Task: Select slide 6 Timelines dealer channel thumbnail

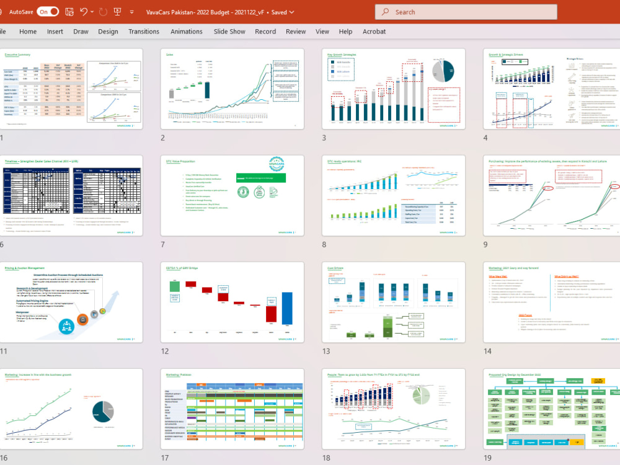Action: [x=71, y=196]
